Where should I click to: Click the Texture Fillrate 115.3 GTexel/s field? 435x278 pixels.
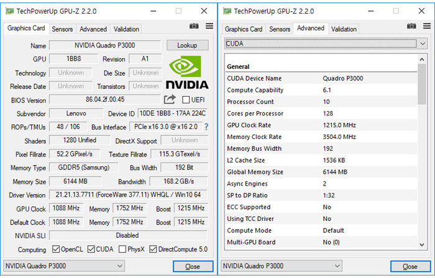click(179, 154)
